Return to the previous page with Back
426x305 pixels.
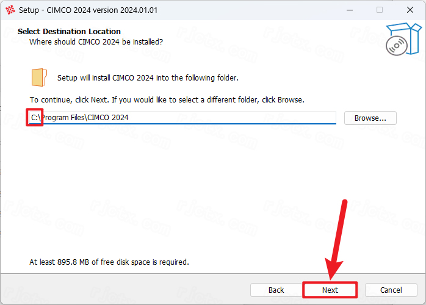(x=276, y=290)
